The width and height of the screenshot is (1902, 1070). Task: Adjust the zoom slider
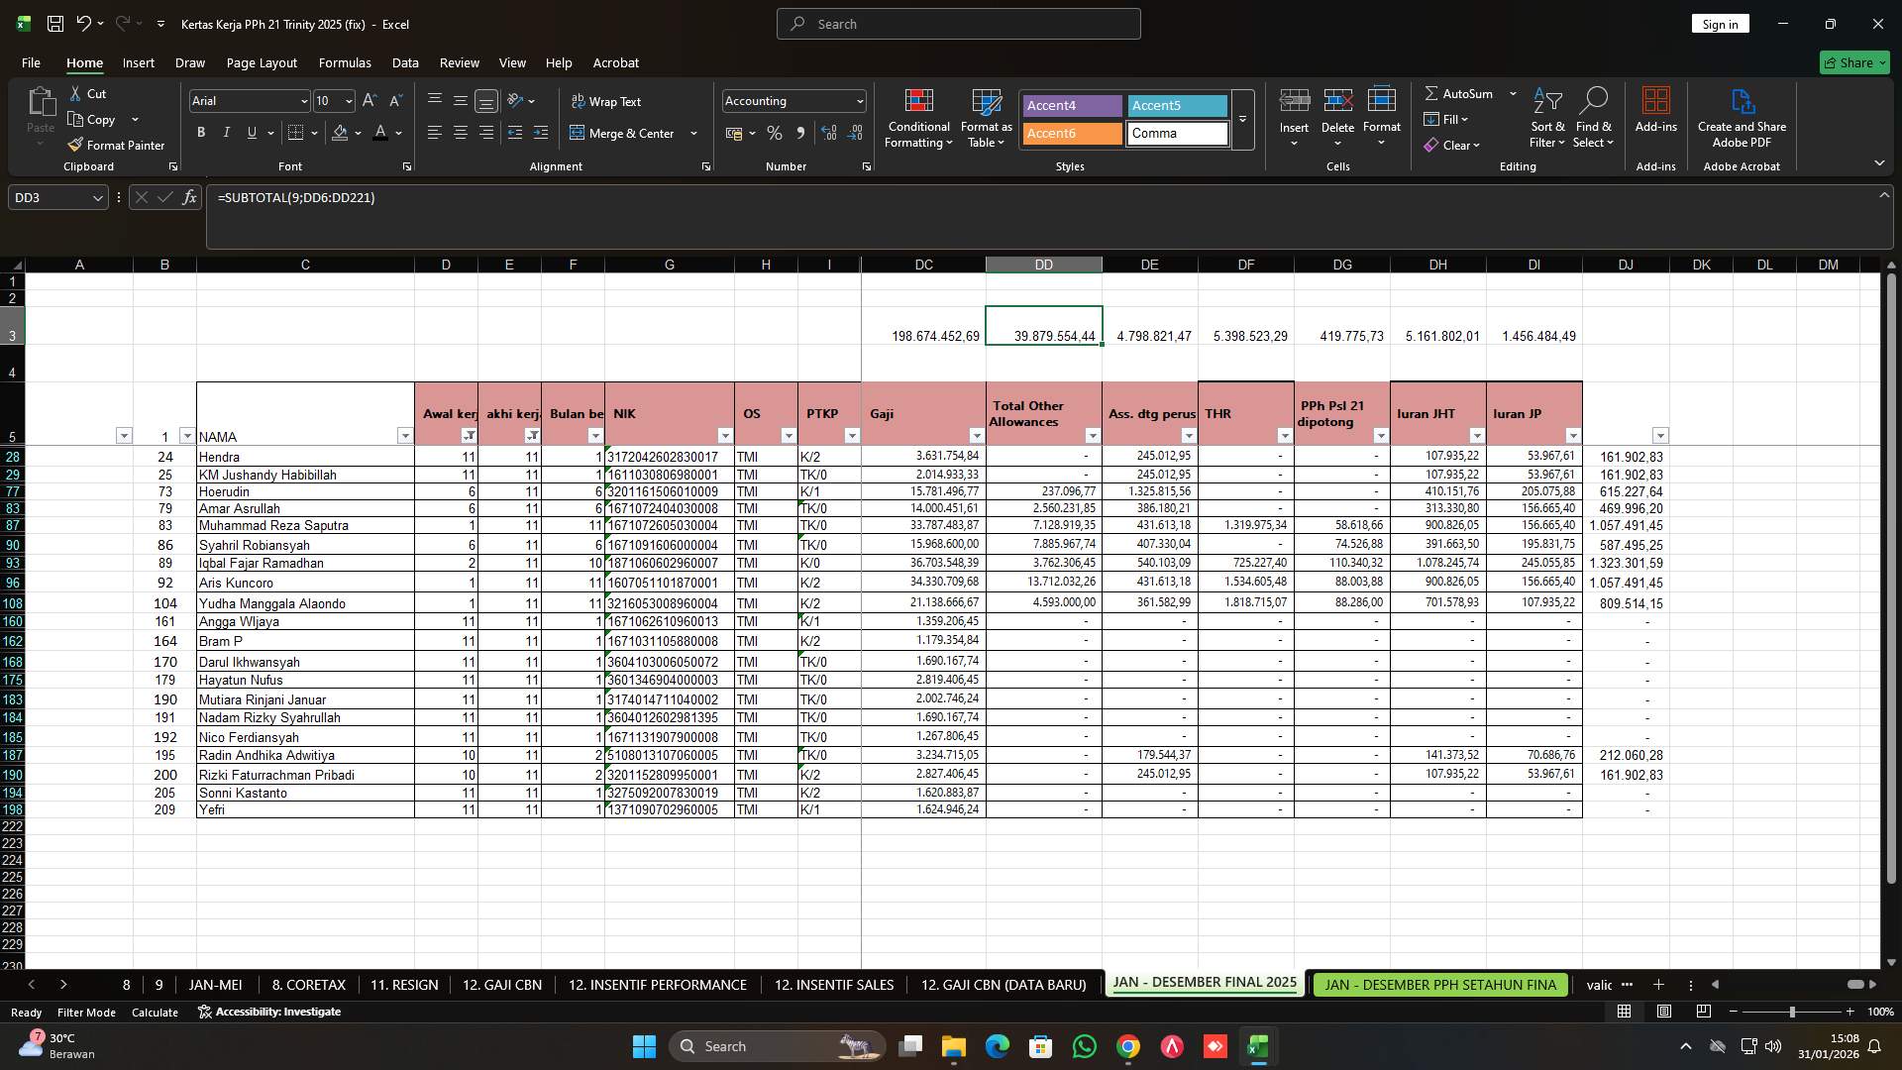(x=1791, y=1012)
